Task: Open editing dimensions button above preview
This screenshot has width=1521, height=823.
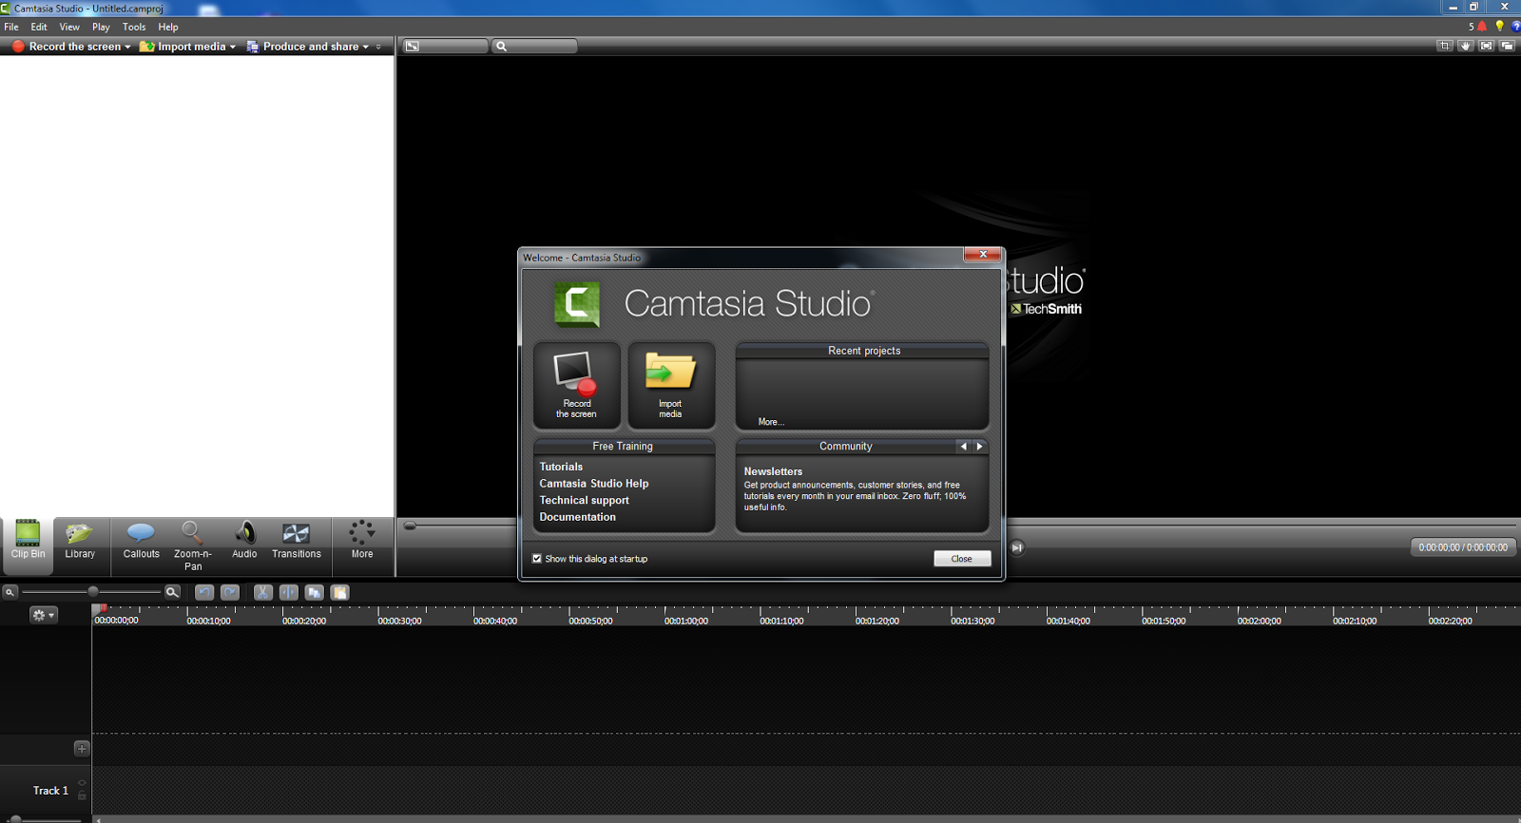Action: 446,46
